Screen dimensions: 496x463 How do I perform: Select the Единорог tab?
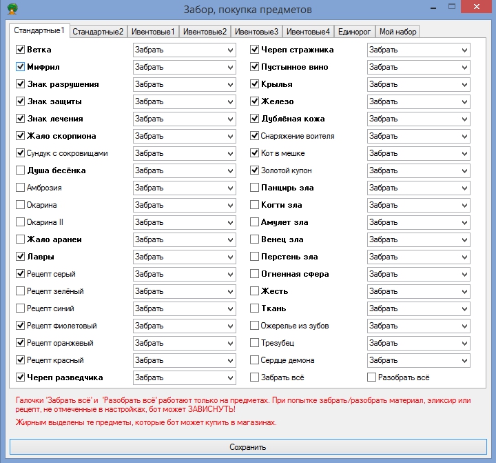355,32
